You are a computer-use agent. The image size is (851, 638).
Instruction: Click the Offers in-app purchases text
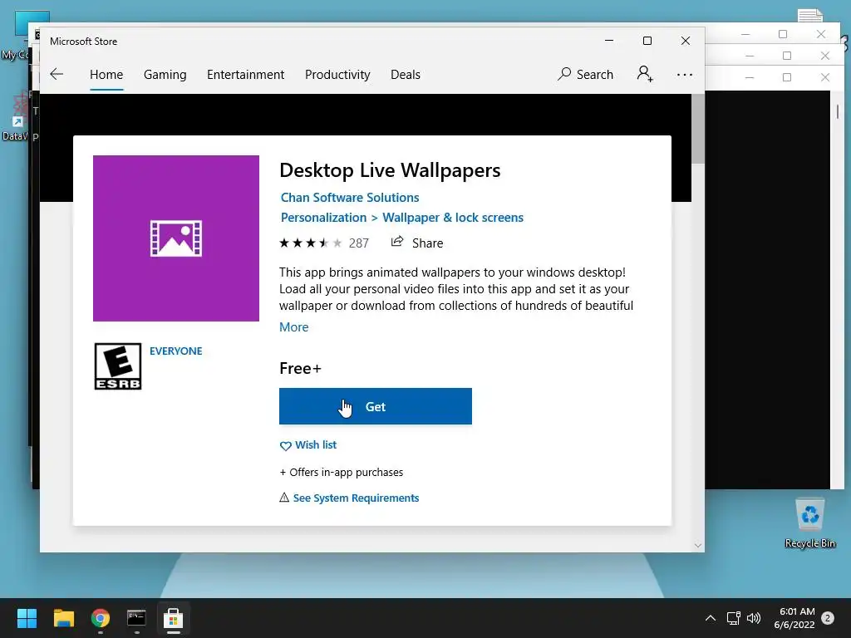point(342,472)
